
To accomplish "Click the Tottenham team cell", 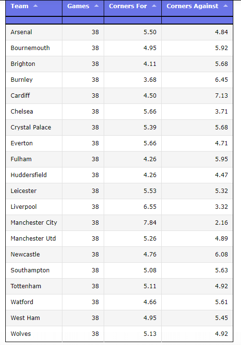I will coord(34,286).
